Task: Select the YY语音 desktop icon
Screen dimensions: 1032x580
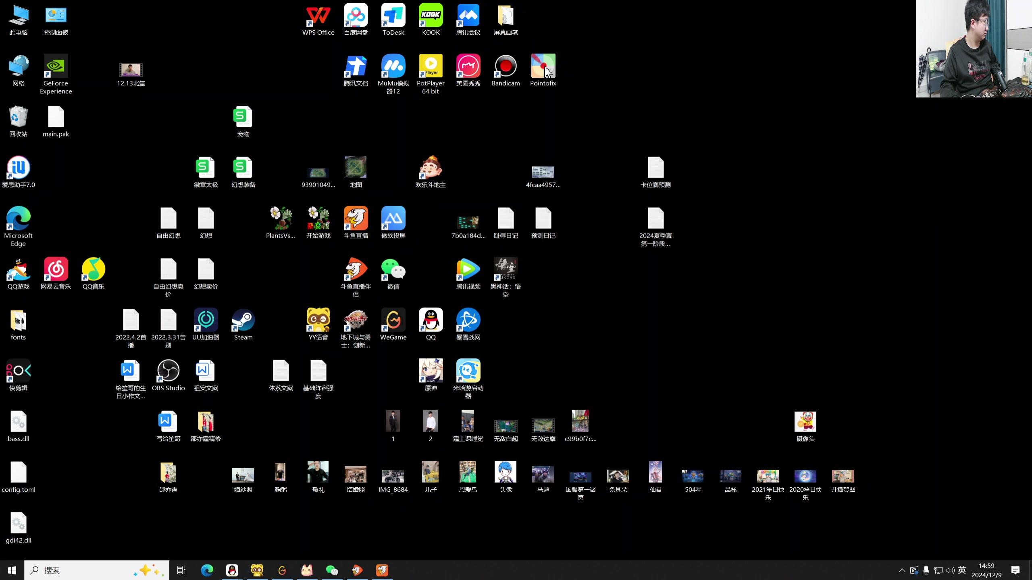Action: [x=318, y=324]
